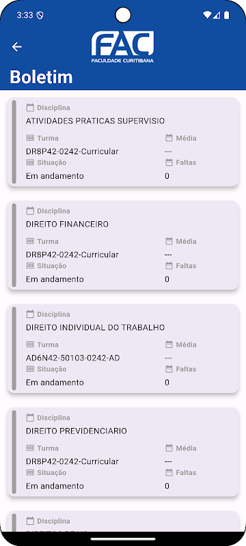Tap Média calendar icon in Direito Individual do Trabalho card
Screen dimensions: 246x546
pyautogui.click(x=169, y=345)
